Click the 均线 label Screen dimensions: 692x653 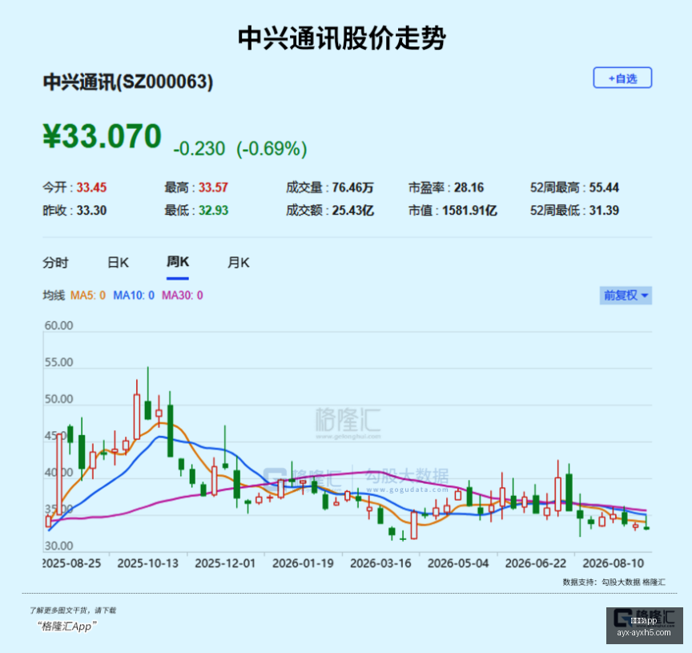click(54, 296)
